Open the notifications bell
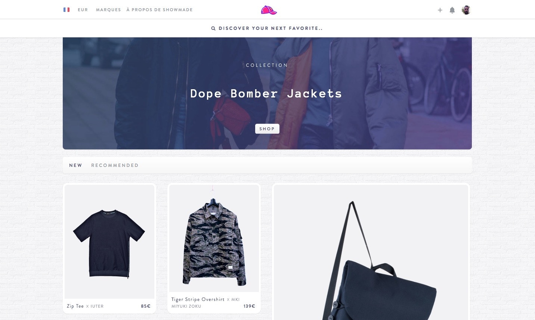 coord(452,10)
